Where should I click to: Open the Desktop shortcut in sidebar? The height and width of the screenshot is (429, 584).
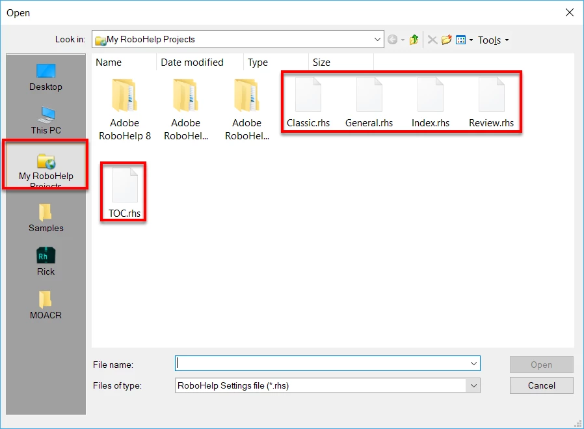(46, 77)
